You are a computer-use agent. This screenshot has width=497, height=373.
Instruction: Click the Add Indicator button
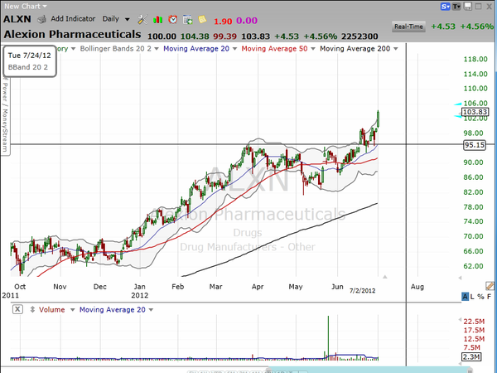tap(73, 19)
